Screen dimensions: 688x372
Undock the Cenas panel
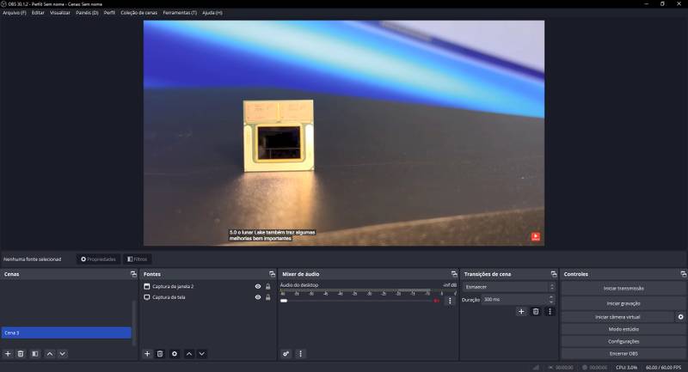click(133, 274)
